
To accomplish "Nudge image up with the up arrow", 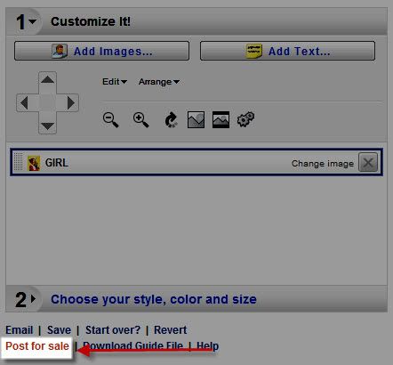I will coord(47,79).
